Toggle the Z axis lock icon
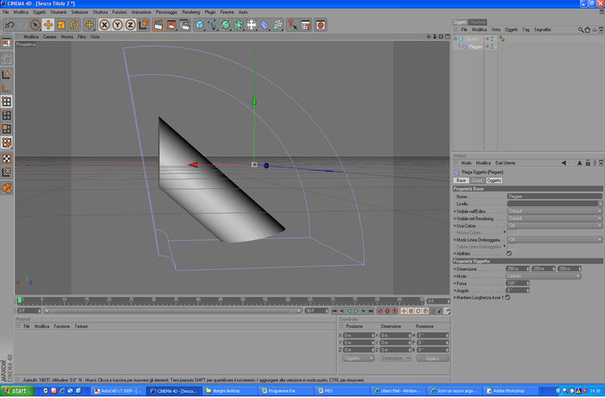 [x=130, y=25]
